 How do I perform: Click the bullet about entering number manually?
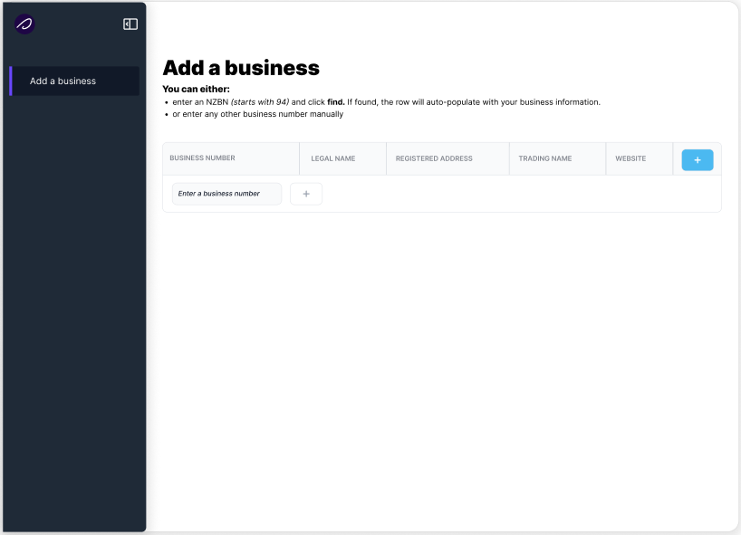[258, 114]
